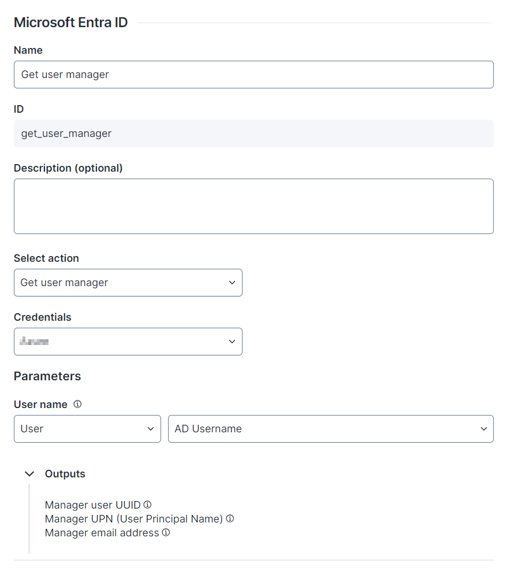The height and width of the screenshot is (571, 507).
Task: Focus the Description text area
Action: (x=254, y=206)
